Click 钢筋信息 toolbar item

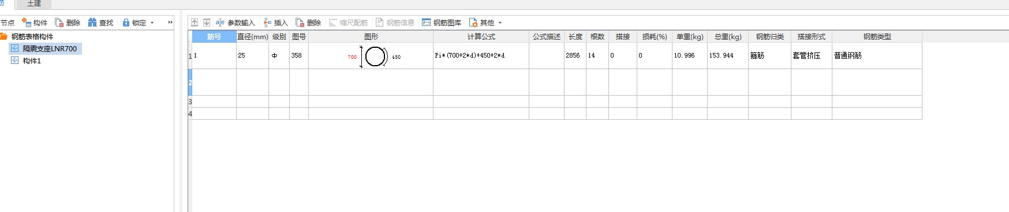[395, 22]
